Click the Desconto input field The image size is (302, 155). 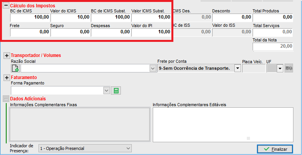232,17
